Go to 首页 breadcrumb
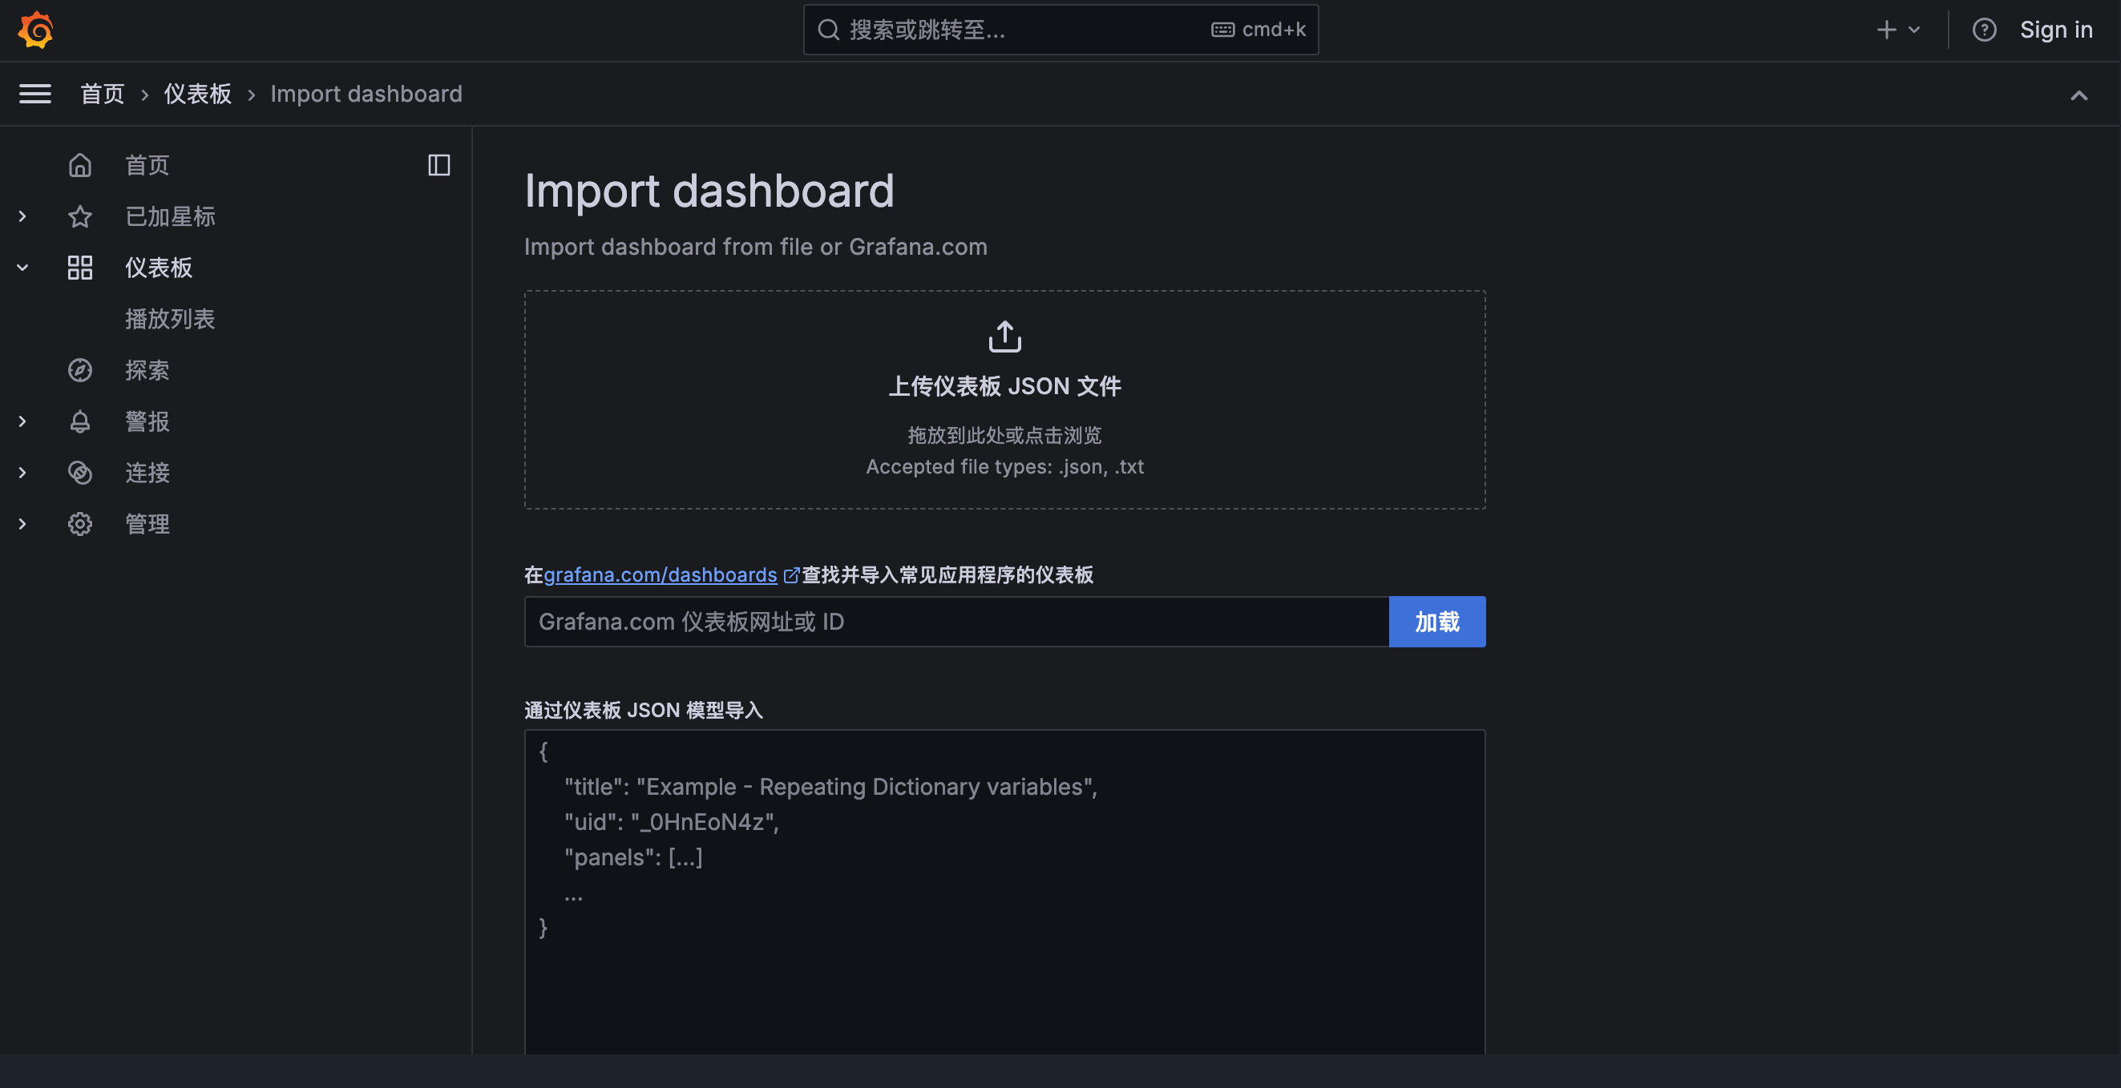The image size is (2121, 1088). [x=102, y=94]
